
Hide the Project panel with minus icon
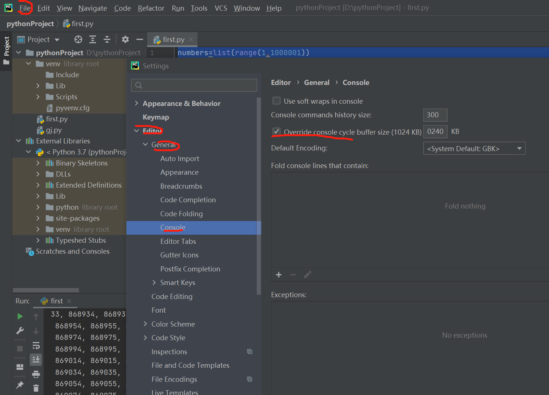click(x=139, y=39)
